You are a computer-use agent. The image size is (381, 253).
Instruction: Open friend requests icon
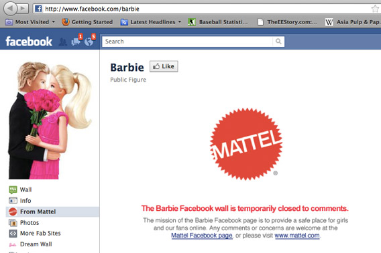click(x=62, y=42)
